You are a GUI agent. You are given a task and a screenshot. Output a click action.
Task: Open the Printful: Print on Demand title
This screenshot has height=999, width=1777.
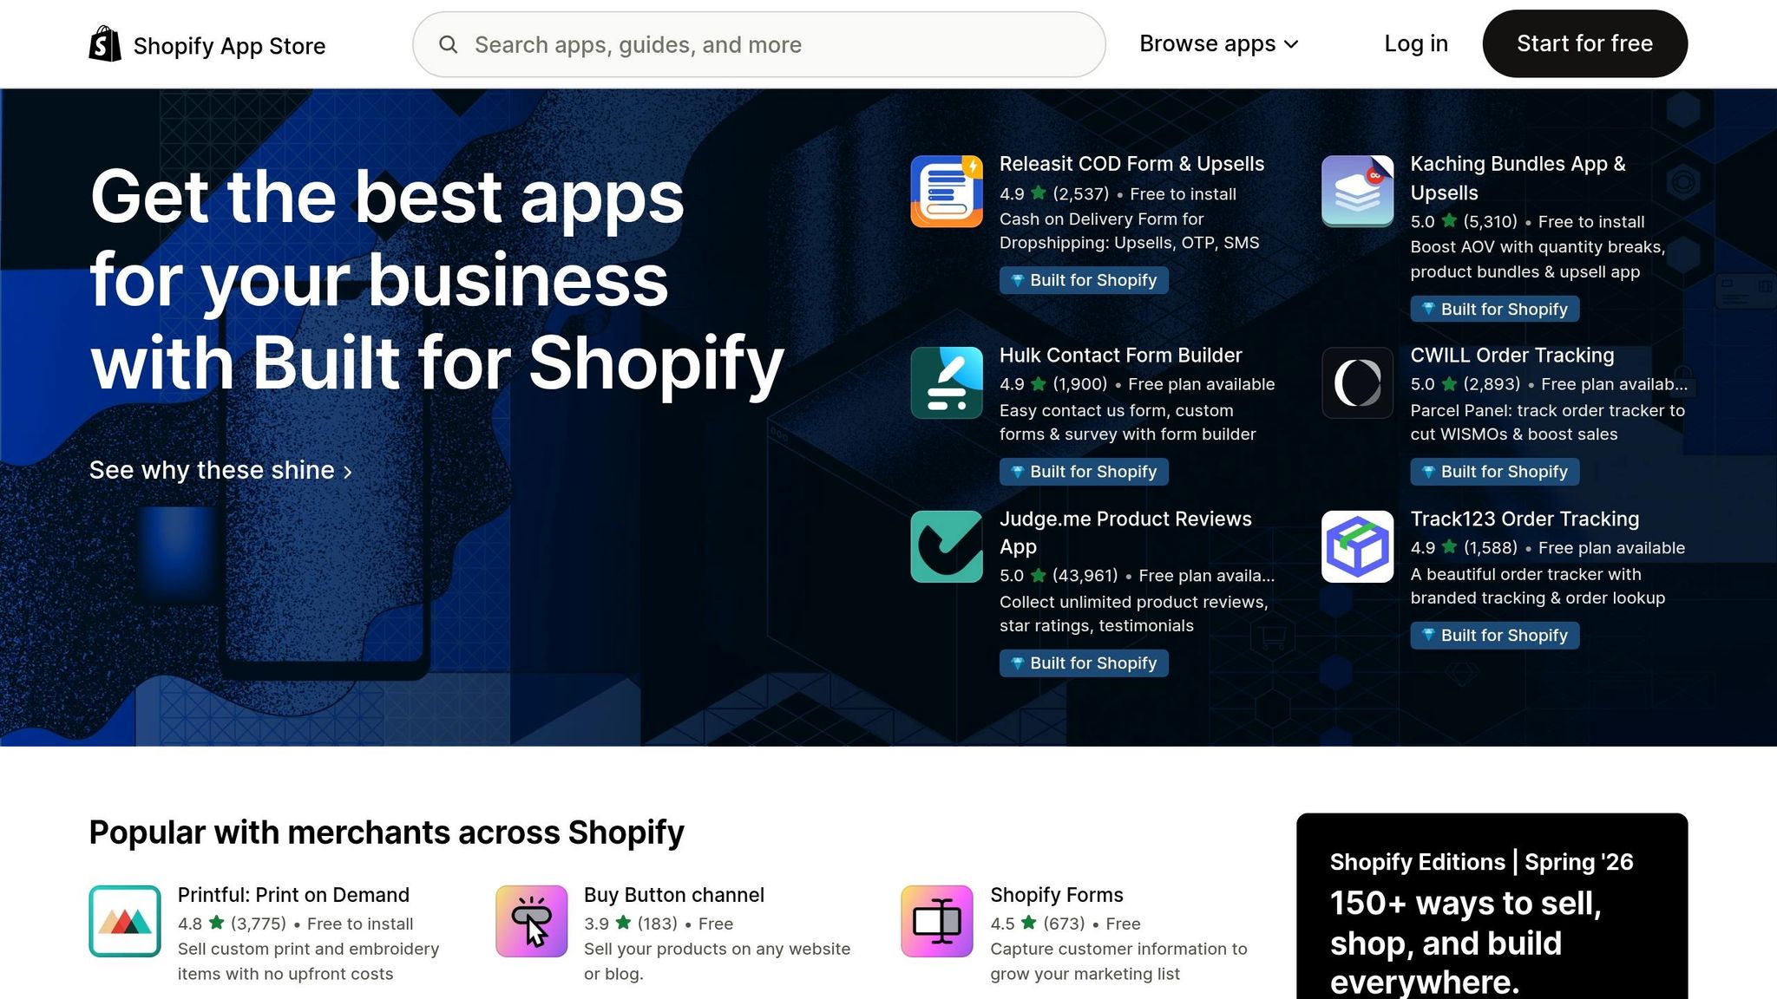tap(293, 895)
